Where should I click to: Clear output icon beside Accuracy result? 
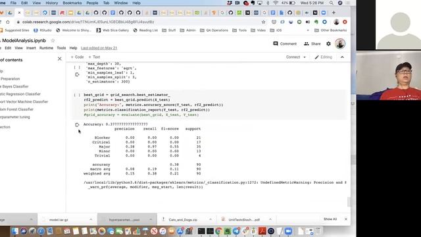pos(77,124)
